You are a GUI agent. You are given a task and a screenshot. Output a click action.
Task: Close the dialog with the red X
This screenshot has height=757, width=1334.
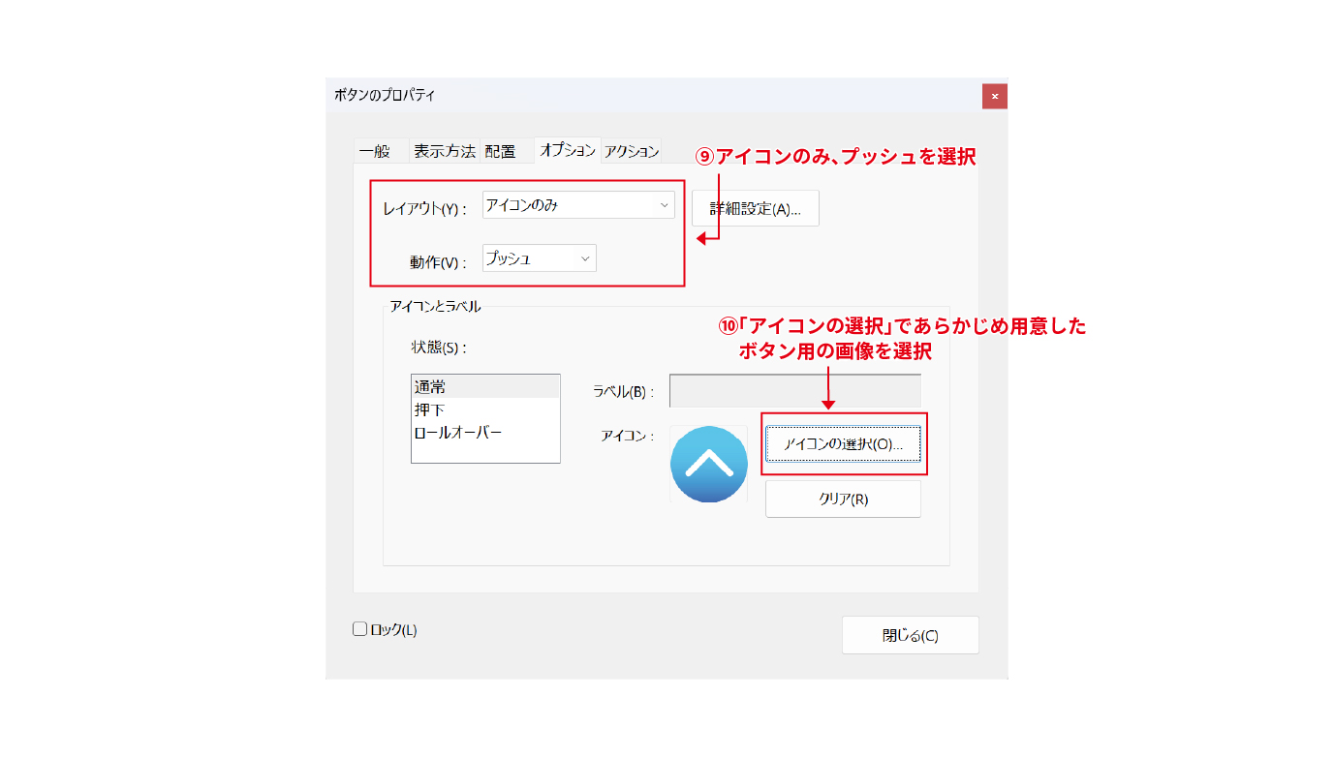tap(994, 96)
